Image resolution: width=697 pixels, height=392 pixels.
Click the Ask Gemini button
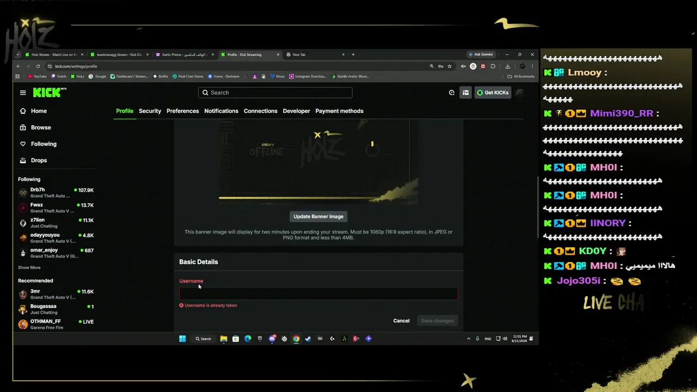click(x=481, y=54)
